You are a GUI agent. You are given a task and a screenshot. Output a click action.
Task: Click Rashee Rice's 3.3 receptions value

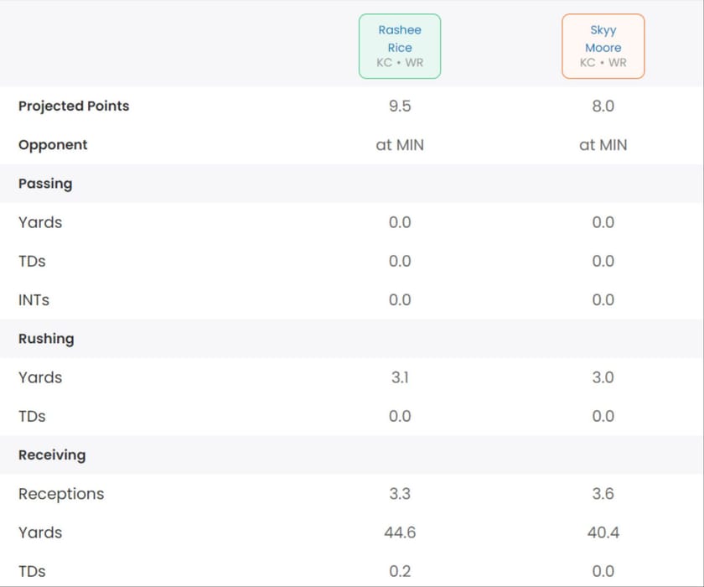point(400,494)
